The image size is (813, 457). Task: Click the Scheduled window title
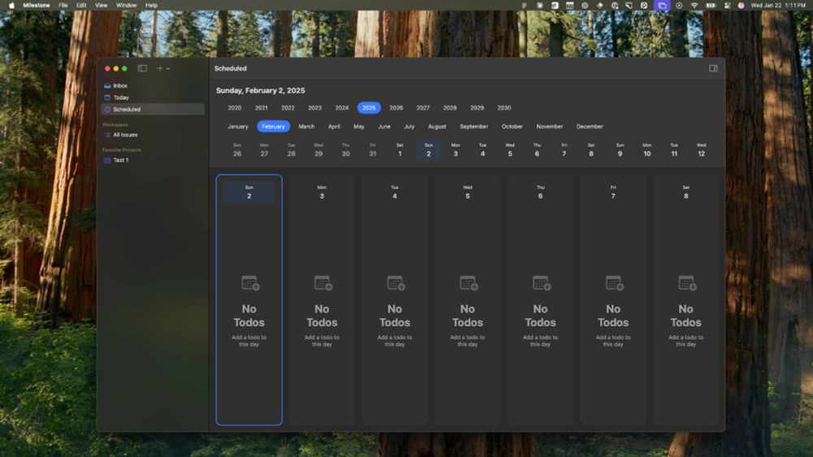click(231, 68)
